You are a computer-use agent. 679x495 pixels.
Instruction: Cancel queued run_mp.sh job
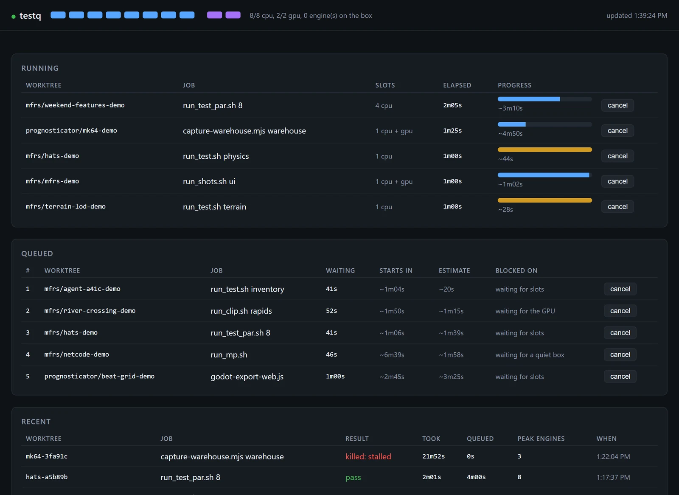coord(620,354)
